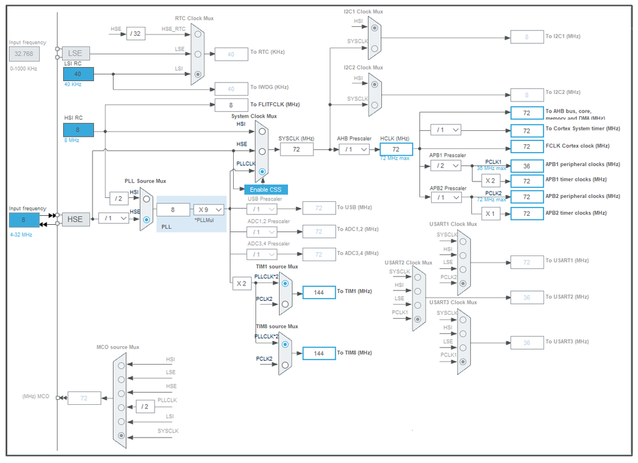Click the HSE oscillator block
638x463 pixels.
pyautogui.click(x=75, y=219)
